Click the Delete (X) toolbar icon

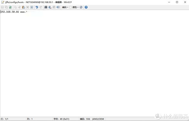pyautogui.click(x=28, y=7)
